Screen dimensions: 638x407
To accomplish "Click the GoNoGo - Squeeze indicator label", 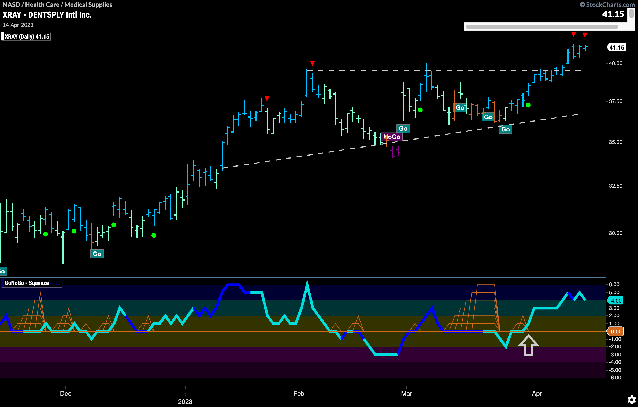I will coord(31,283).
